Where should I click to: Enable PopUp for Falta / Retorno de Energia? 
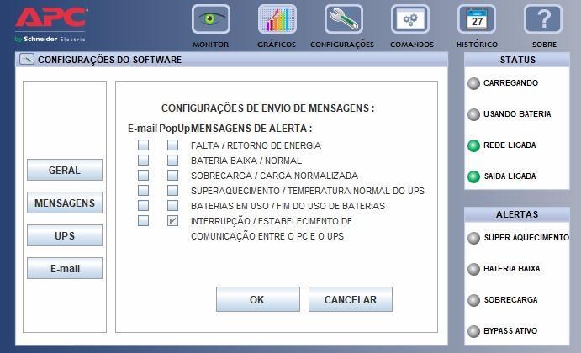(x=172, y=145)
